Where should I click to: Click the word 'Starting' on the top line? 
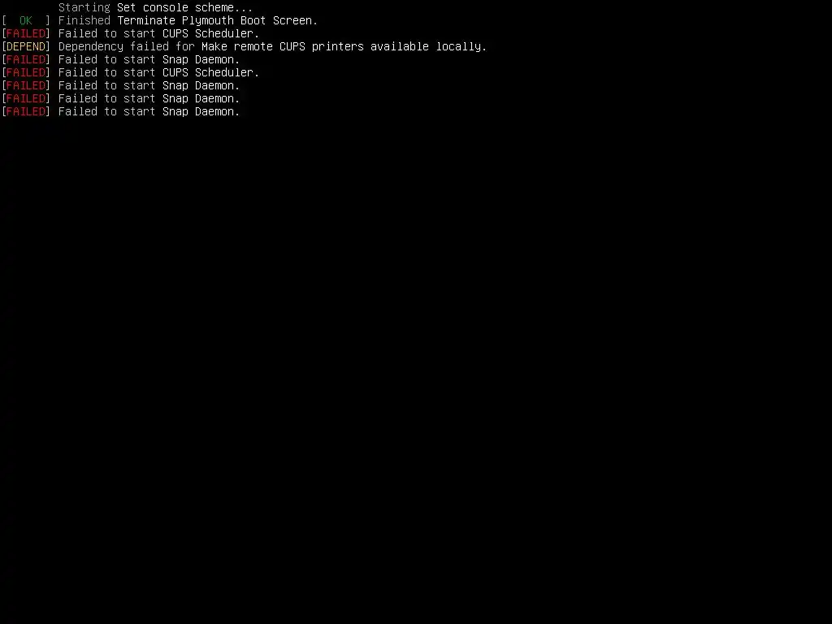tap(84, 7)
